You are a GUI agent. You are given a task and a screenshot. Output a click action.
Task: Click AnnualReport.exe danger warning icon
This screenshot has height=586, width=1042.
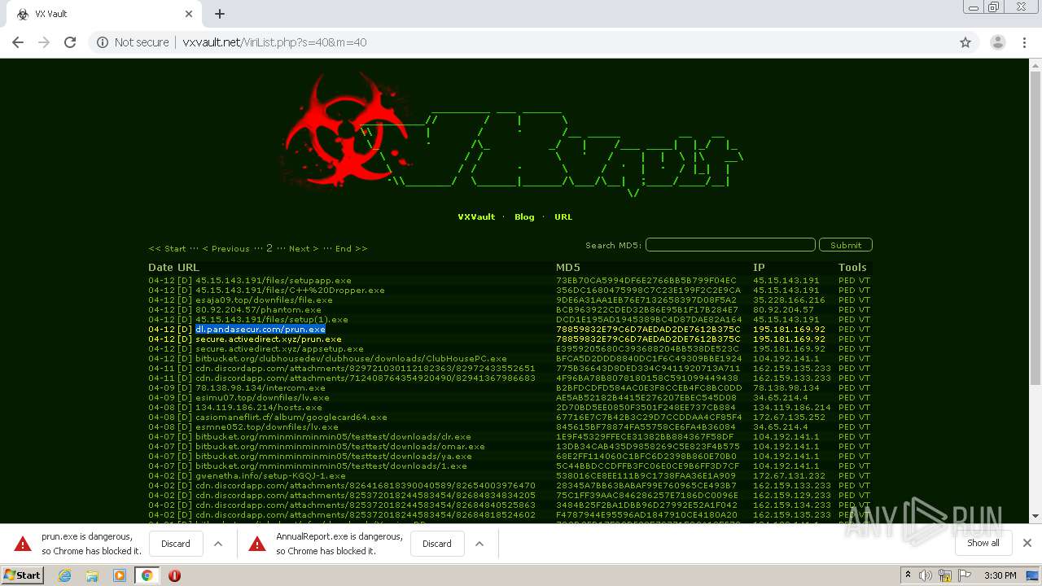point(257,544)
